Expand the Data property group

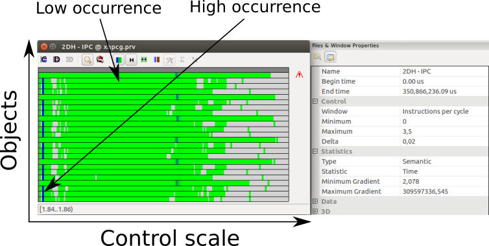[315, 201]
